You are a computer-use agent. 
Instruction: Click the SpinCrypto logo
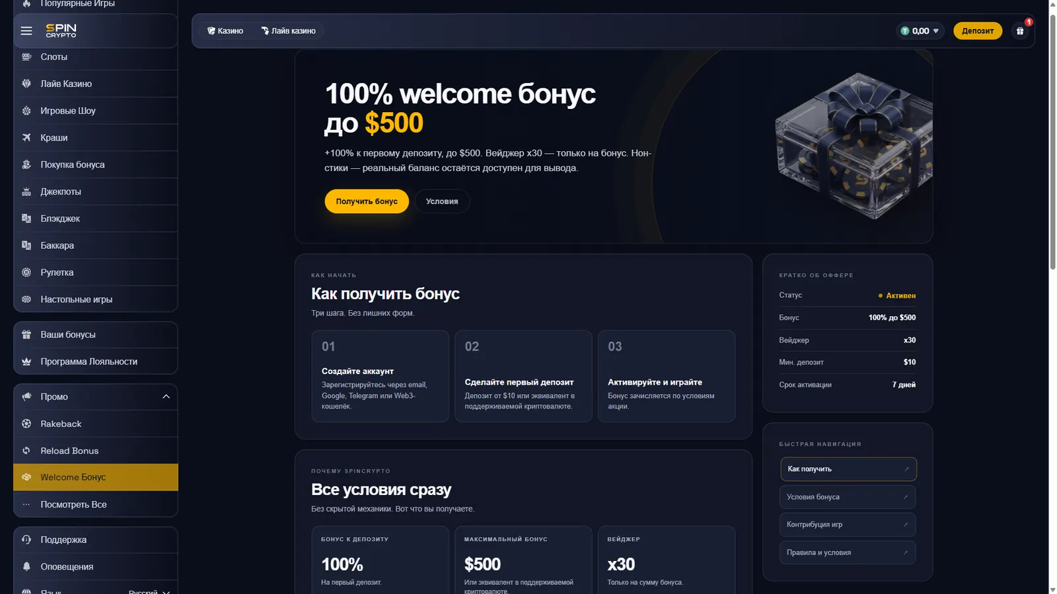pyautogui.click(x=61, y=30)
